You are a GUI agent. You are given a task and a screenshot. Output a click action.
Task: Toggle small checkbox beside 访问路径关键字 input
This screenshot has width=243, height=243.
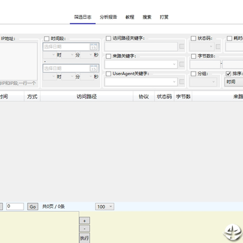point(182,47)
